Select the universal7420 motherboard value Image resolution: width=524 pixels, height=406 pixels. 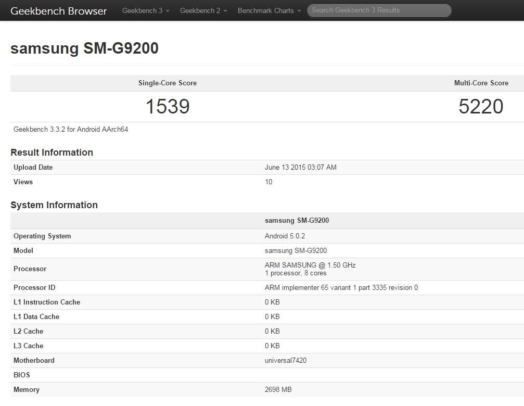coord(286,361)
